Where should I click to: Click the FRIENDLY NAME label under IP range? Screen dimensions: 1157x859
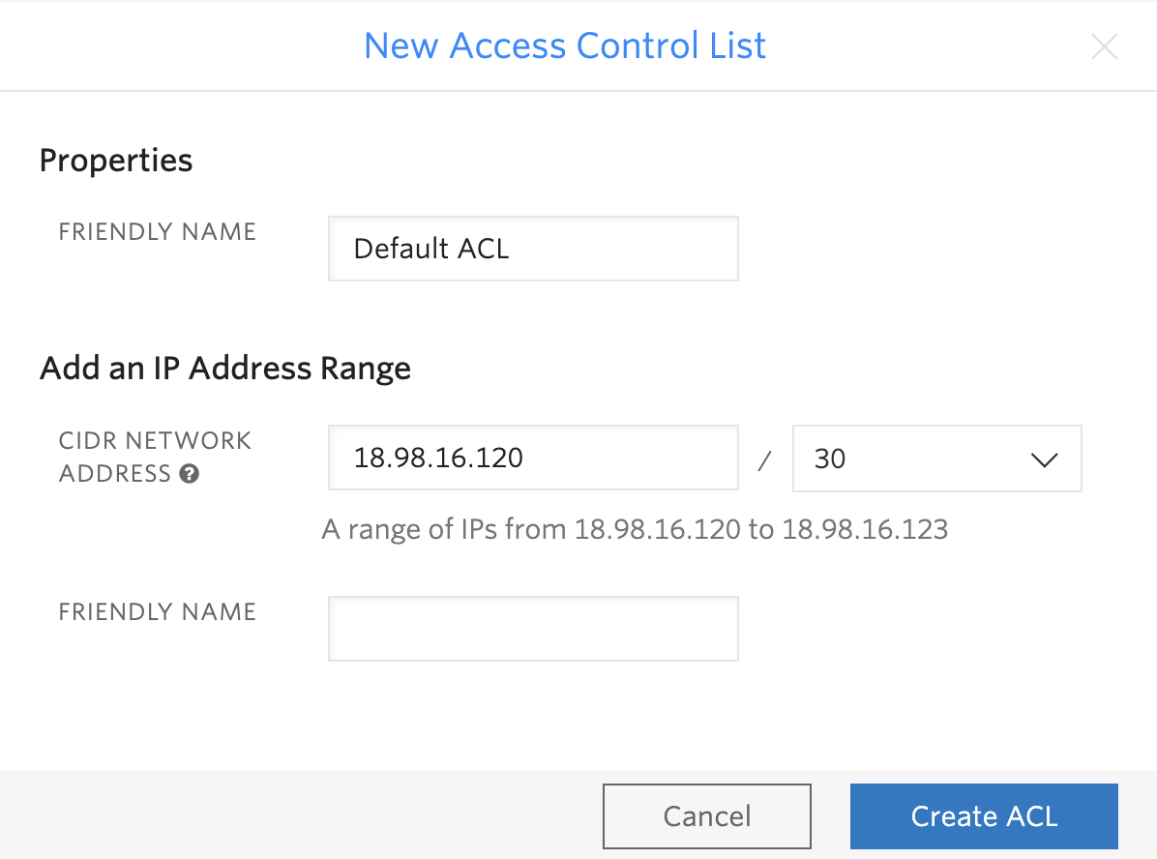[x=157, y=611]
